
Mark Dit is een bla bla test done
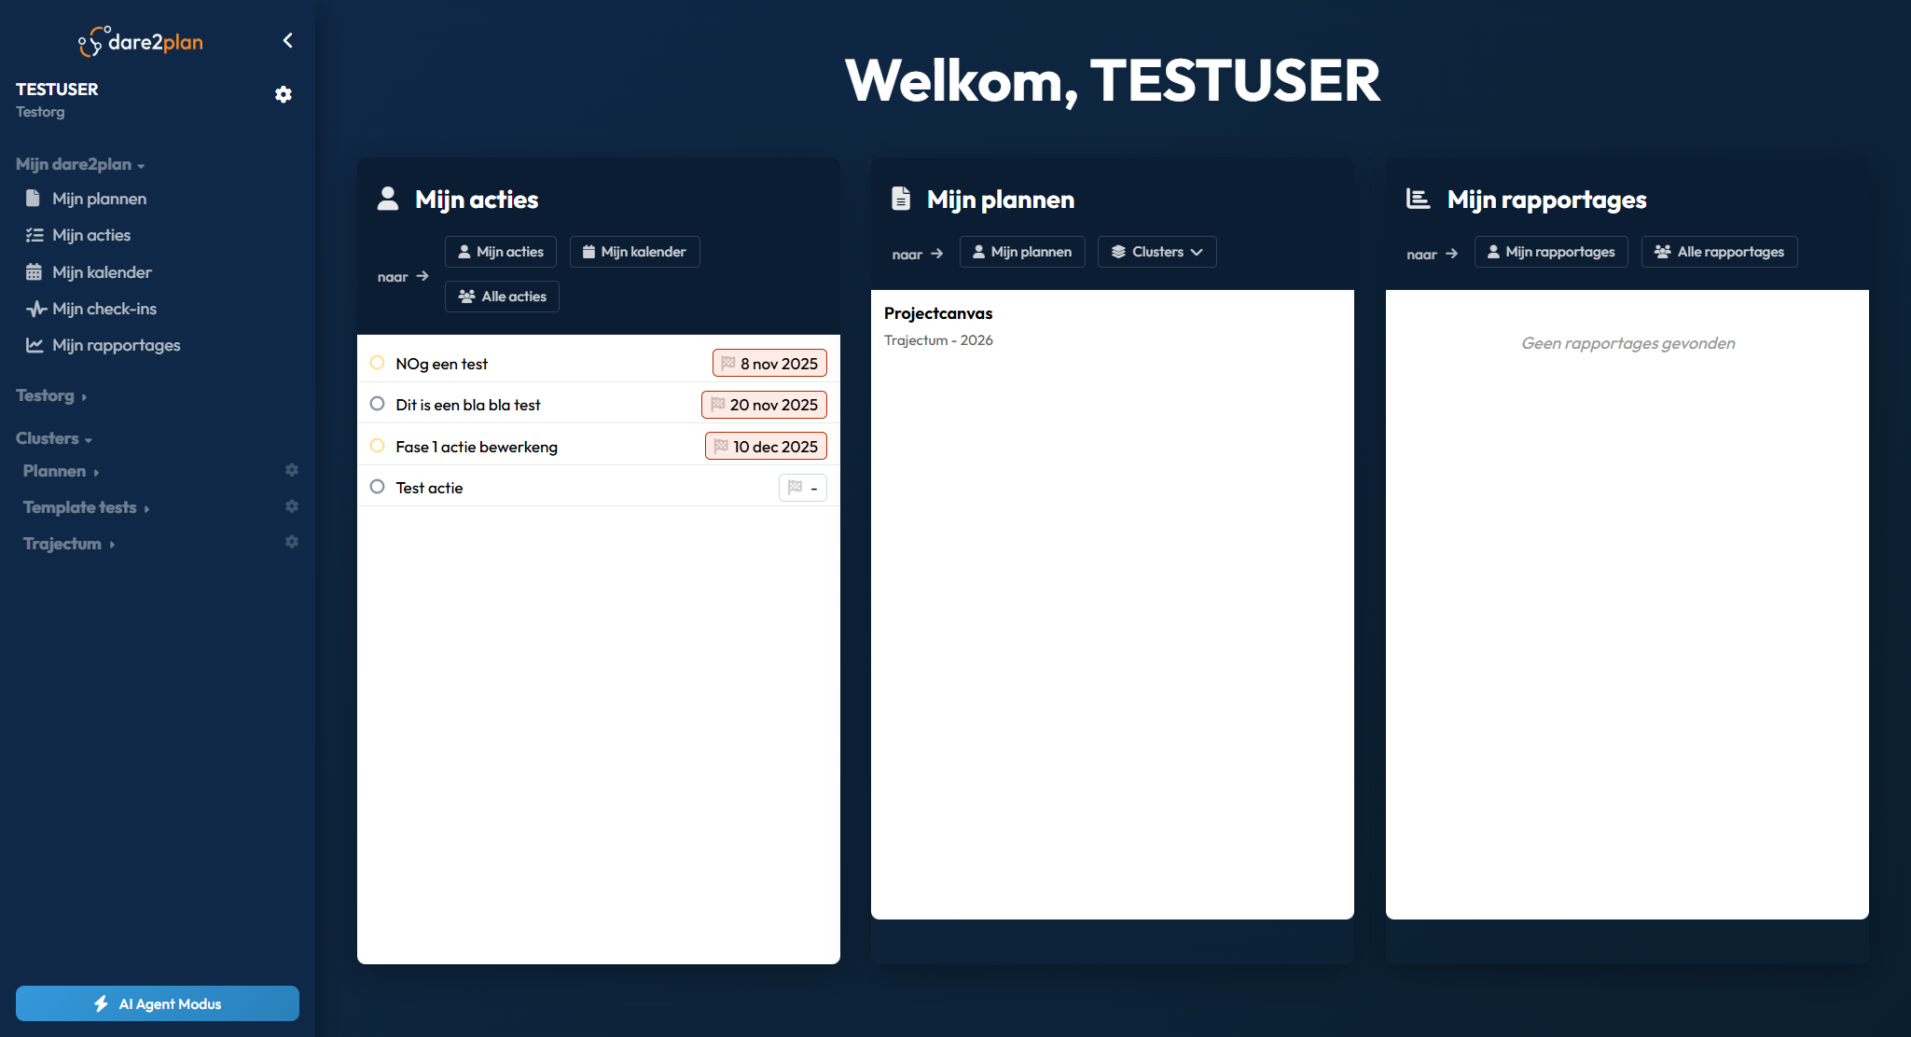point(377,404)
